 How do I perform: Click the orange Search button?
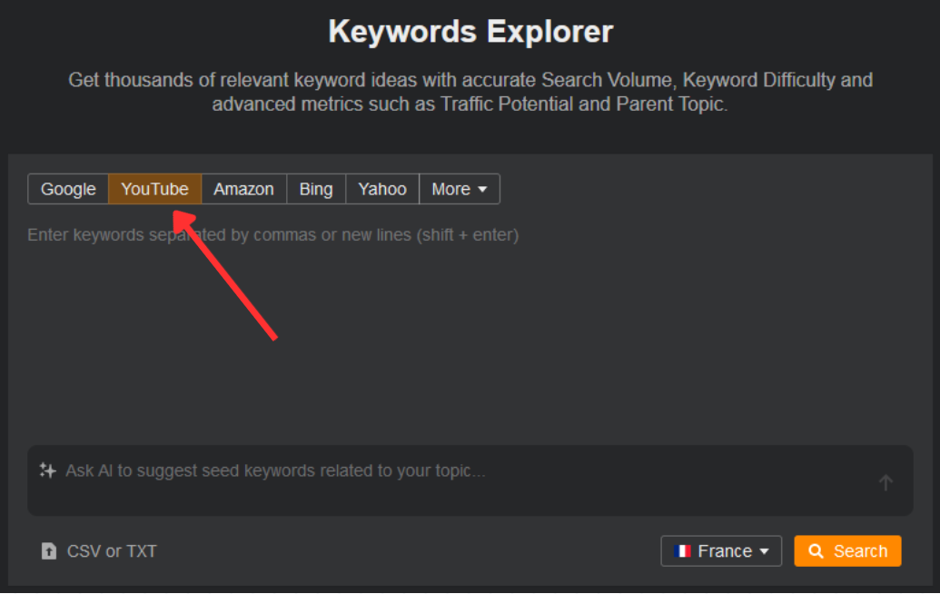click(x=847, y=550)
